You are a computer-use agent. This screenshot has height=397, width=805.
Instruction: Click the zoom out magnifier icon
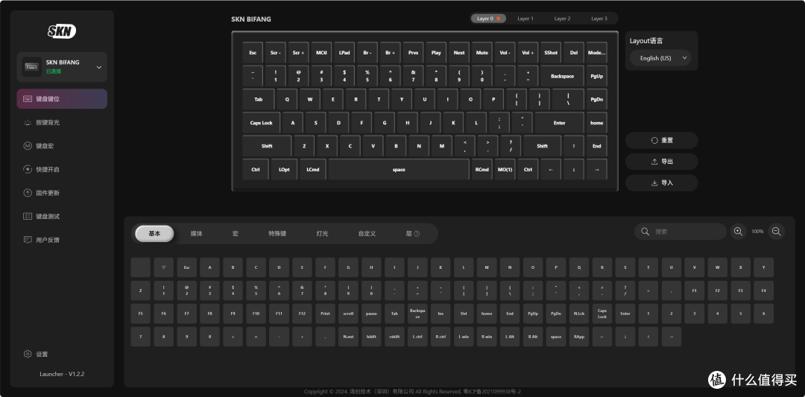776,232
